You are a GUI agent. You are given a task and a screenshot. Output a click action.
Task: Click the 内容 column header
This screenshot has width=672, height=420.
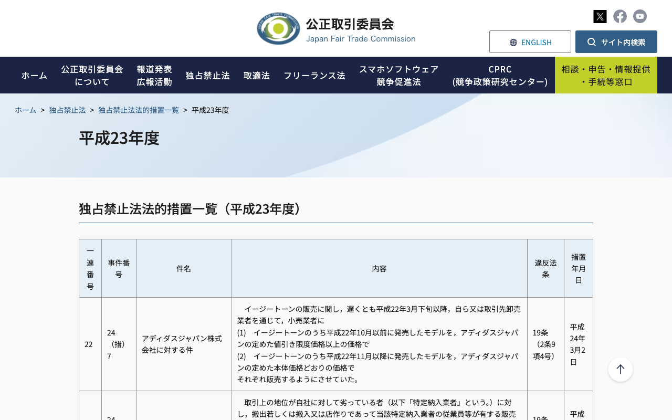tap(380, 268)
